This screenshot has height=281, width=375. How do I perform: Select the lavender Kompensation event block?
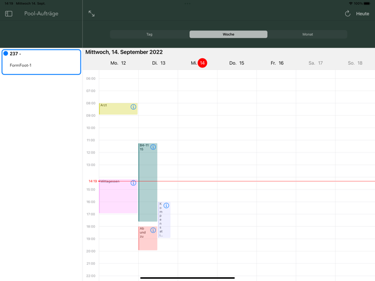click(164, 220)
